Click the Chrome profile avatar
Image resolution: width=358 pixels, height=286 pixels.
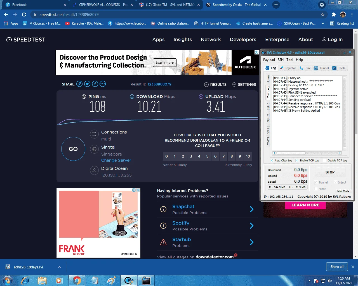pos(343,15)
